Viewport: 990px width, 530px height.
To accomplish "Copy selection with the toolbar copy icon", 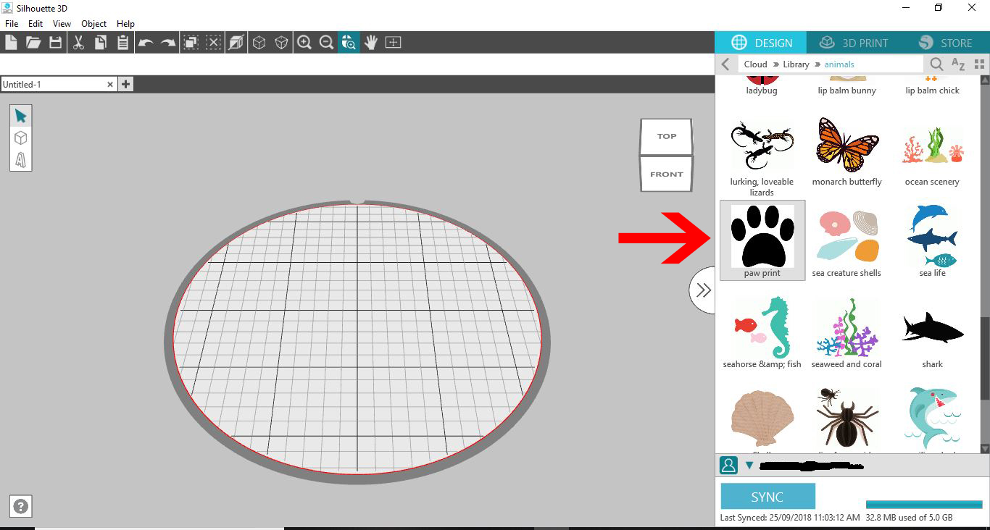I will click(x=101, y=43).
